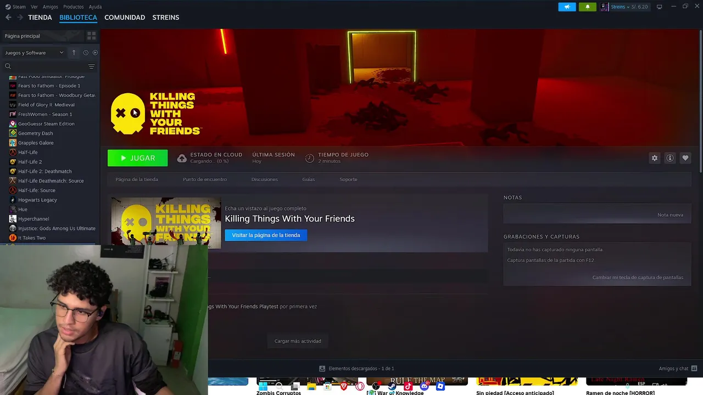Click the Streins profile avatar
The width and height of the screenshot is (703, 395).
coord(605,7)
